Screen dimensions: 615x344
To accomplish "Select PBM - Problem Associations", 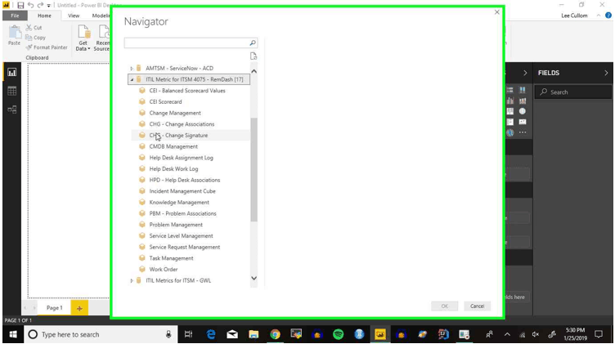I will coord(182,213).
